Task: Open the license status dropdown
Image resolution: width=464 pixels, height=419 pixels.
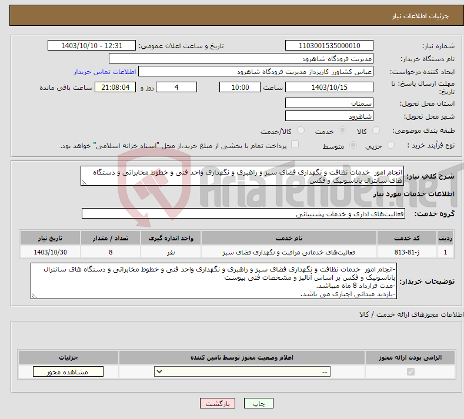Action: 242,371
